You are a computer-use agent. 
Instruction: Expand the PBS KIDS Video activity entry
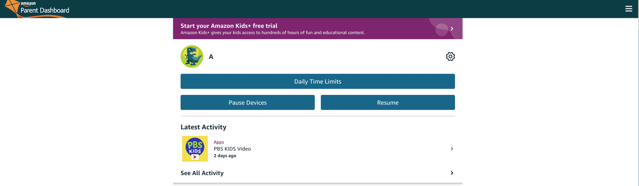tap(451, 149)
